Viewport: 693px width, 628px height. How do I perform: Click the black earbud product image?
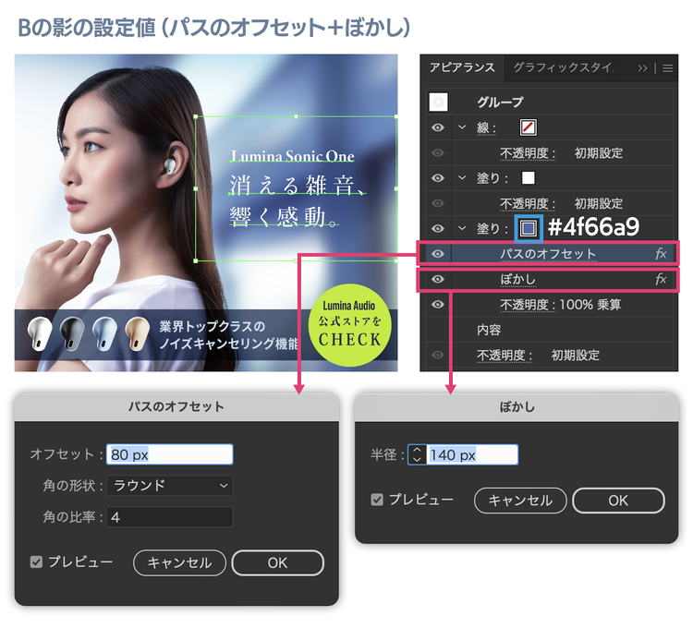click(x=72, y=334)
